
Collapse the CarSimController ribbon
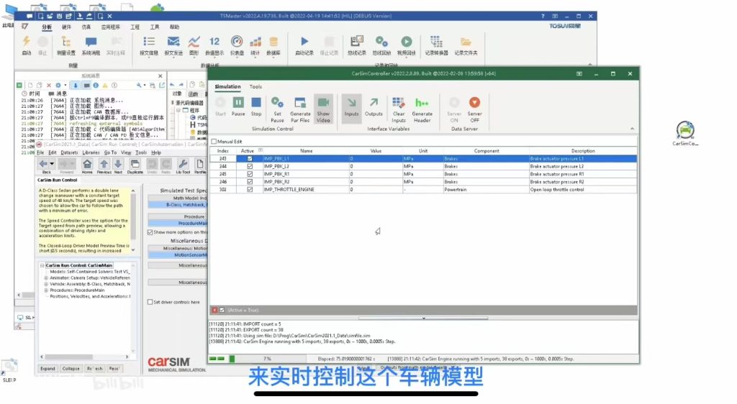tap(632, 129)
